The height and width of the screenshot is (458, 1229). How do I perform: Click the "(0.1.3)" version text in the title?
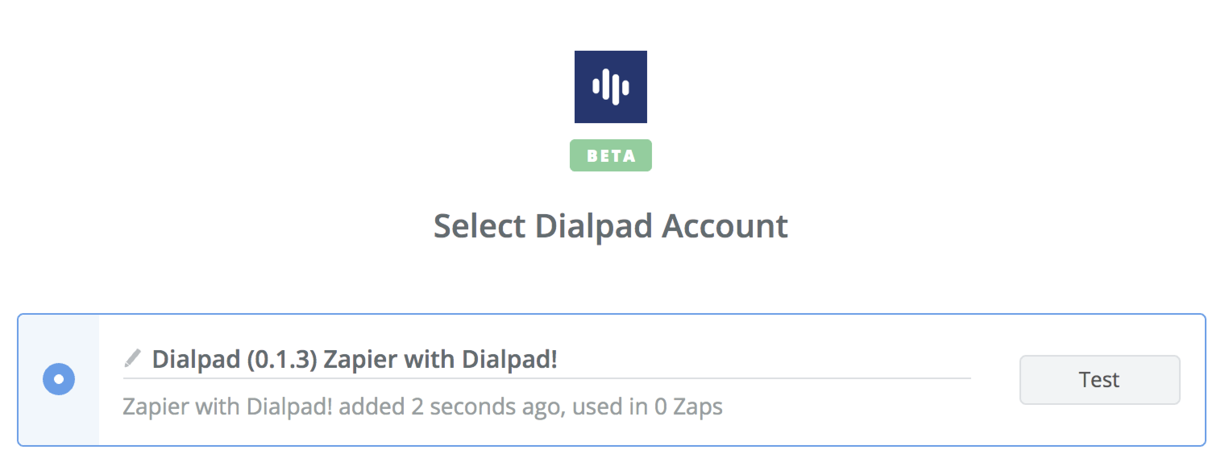pyautogui.click(x=282, y=359)
